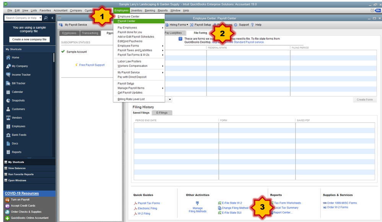382x222 pixels.
Task: Click the Create Form button
Action: (x=364, y=100)
